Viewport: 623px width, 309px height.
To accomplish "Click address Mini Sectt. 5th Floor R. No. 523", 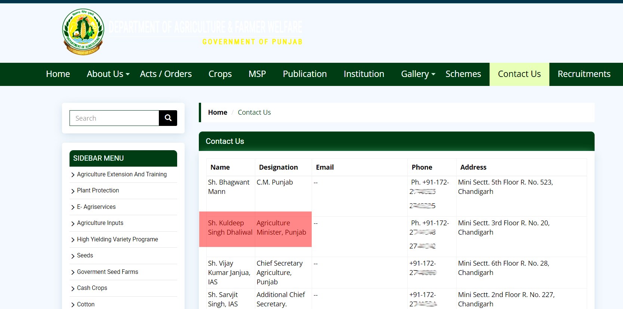I will pos(521,196).
